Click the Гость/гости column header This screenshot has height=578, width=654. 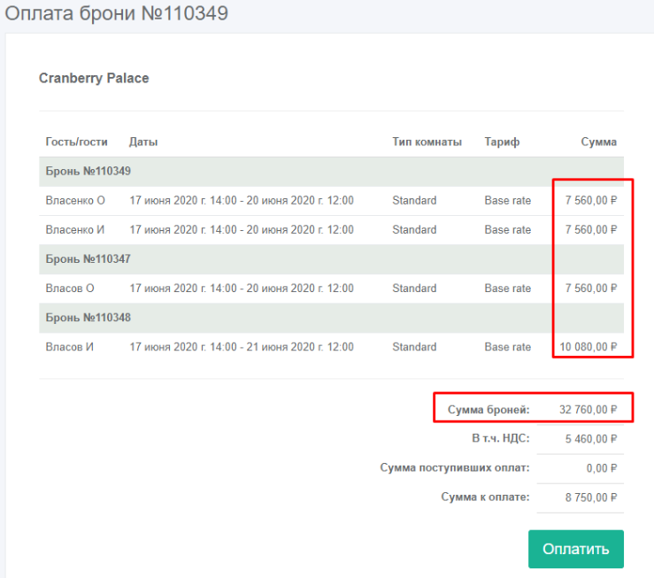pos(75,142)
